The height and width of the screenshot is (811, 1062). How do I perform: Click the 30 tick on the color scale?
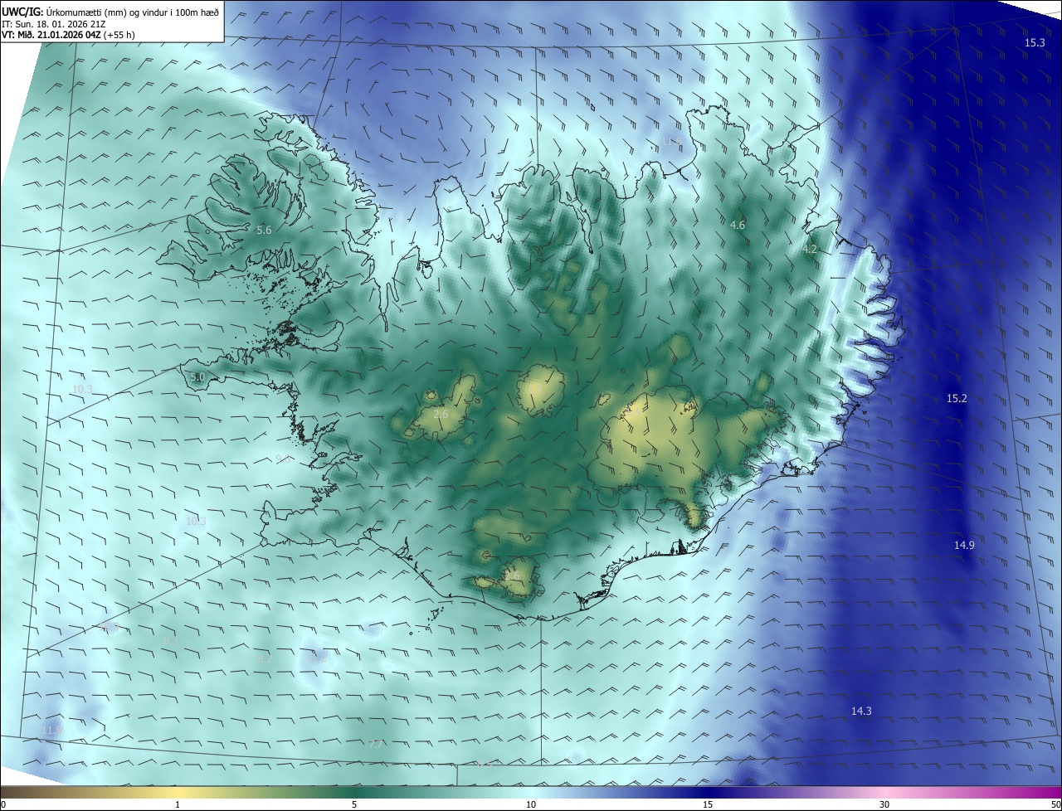(x=884, y=804)
